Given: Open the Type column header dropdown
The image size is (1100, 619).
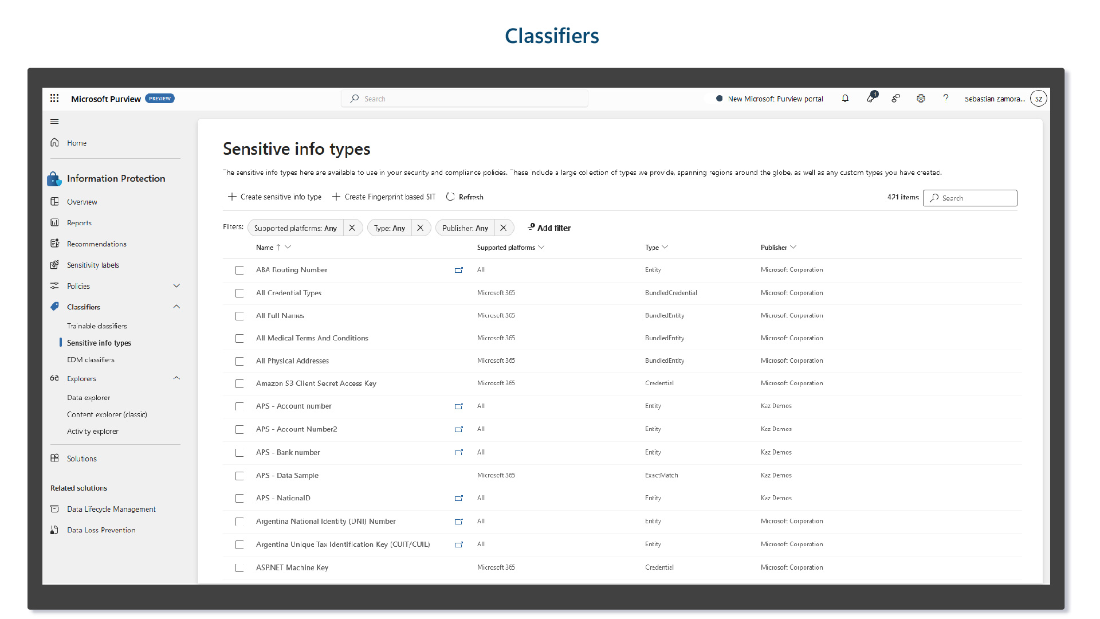Looking at the screenshot, I should coord(665,247).
